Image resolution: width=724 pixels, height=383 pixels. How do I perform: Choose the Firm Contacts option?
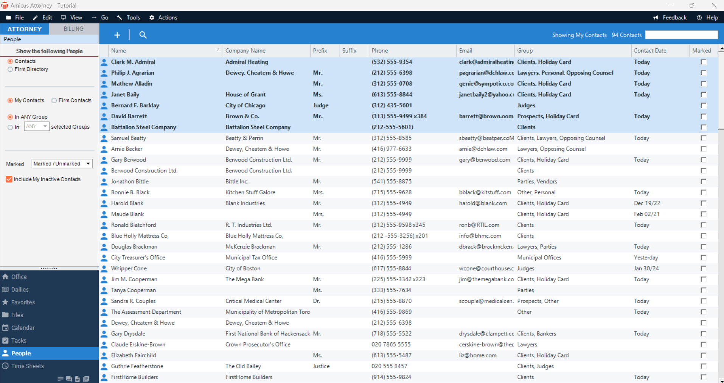(54, 101)
